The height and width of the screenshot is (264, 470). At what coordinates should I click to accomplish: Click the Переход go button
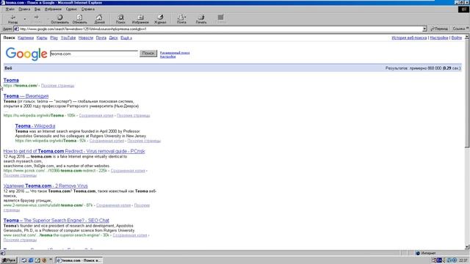[439, 29]
